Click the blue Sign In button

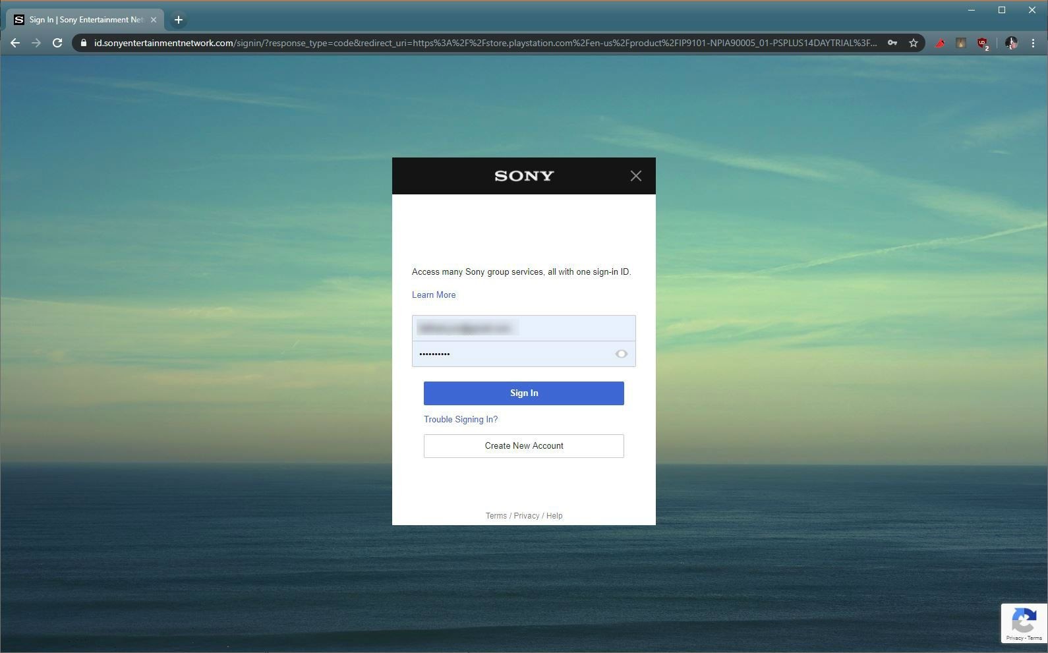click(524, 393)
